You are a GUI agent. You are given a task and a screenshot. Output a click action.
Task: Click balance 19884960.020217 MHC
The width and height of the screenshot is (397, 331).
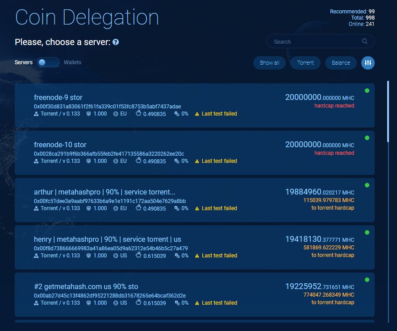click(x=320, y=192)
